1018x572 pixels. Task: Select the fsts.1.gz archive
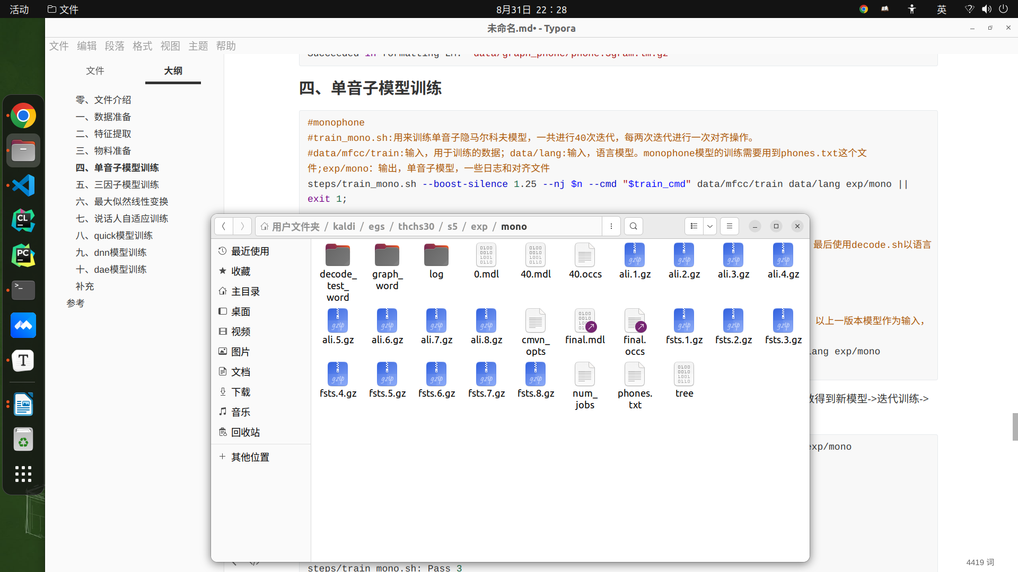click(x=684, y=327)
